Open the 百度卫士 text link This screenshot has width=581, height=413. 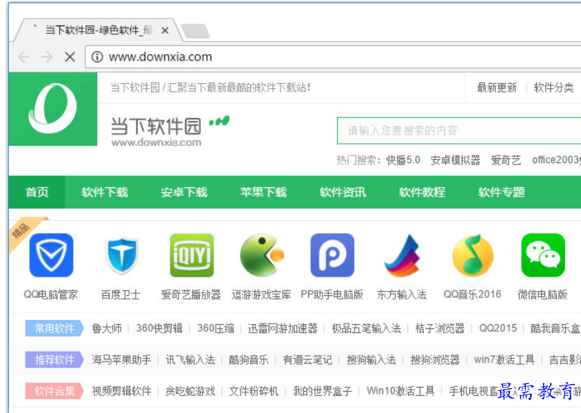(x=121, y=295)
